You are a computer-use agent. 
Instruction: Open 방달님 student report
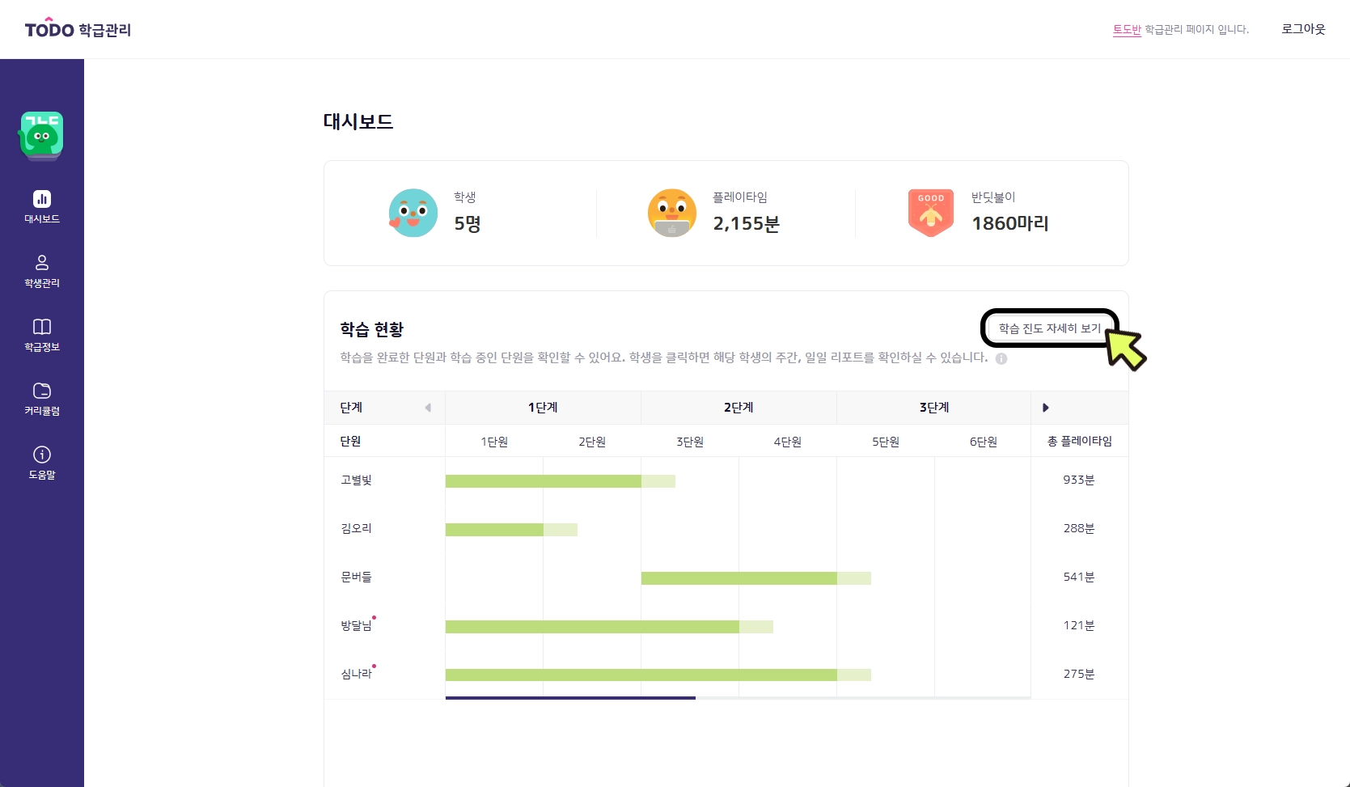(x=356, y=626)
